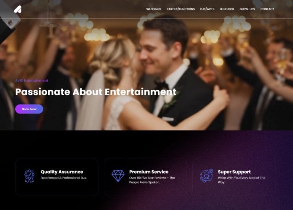Open the Glow-Ups nav link
Screen dimensions: 293x210
pos(247,9)
